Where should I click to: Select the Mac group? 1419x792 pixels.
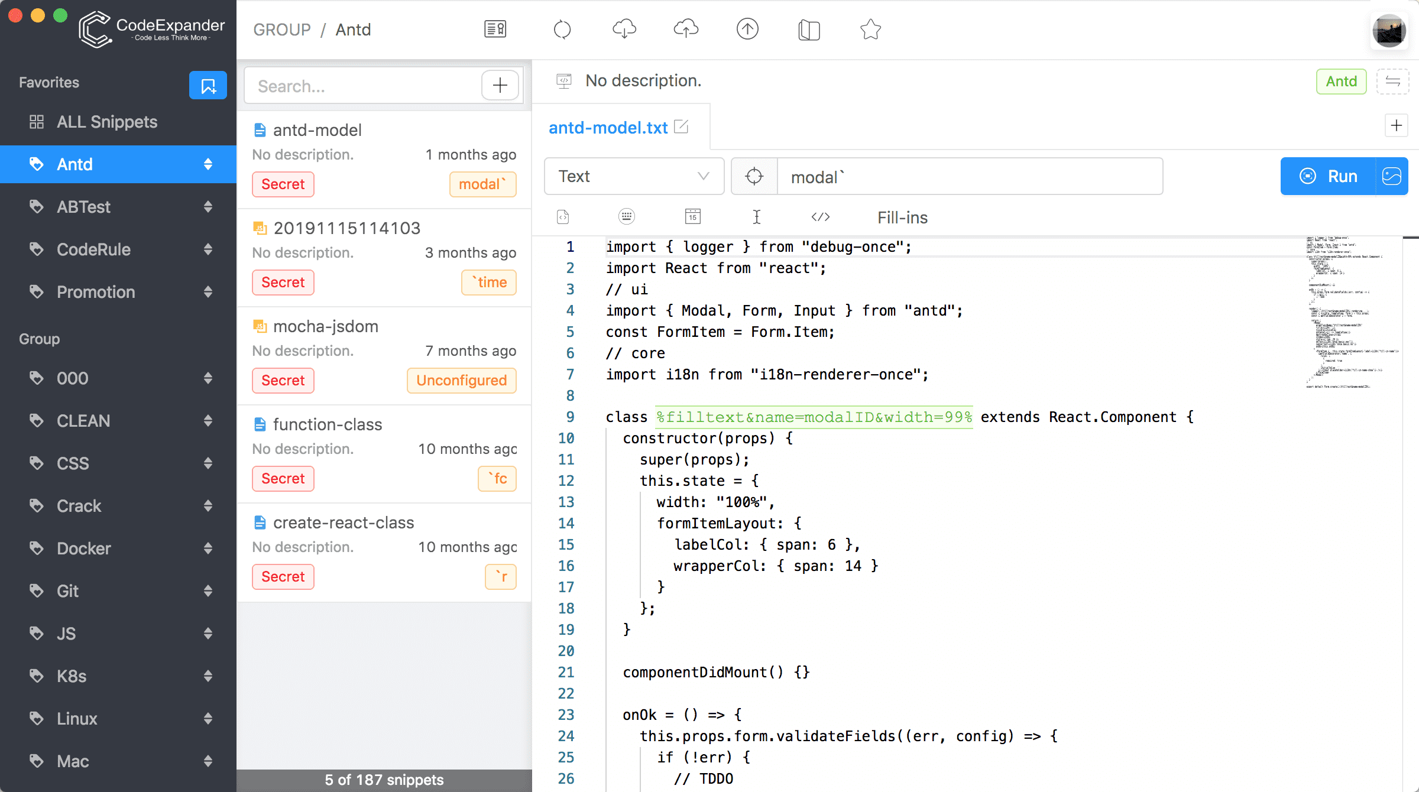pos(118,761)
